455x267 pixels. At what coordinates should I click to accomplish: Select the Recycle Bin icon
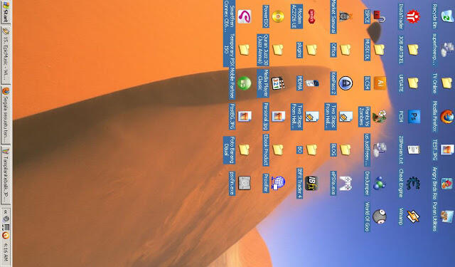(x=447, y=16)
